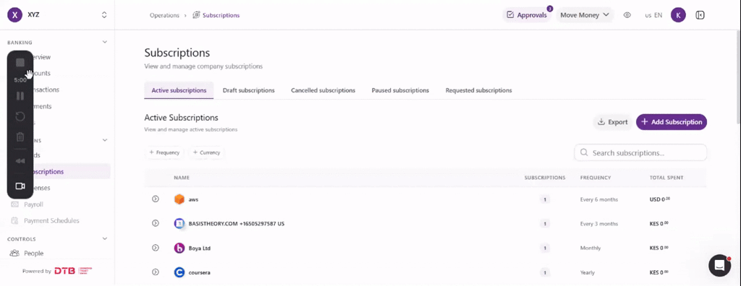
Task: Click the Boya Ltd logo icon
Action: (179, 248)
